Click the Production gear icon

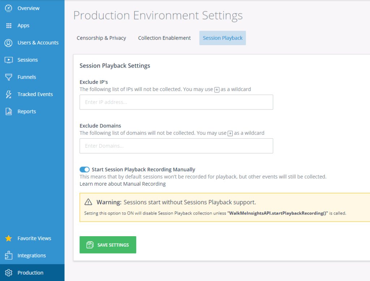tap(9, 273)
